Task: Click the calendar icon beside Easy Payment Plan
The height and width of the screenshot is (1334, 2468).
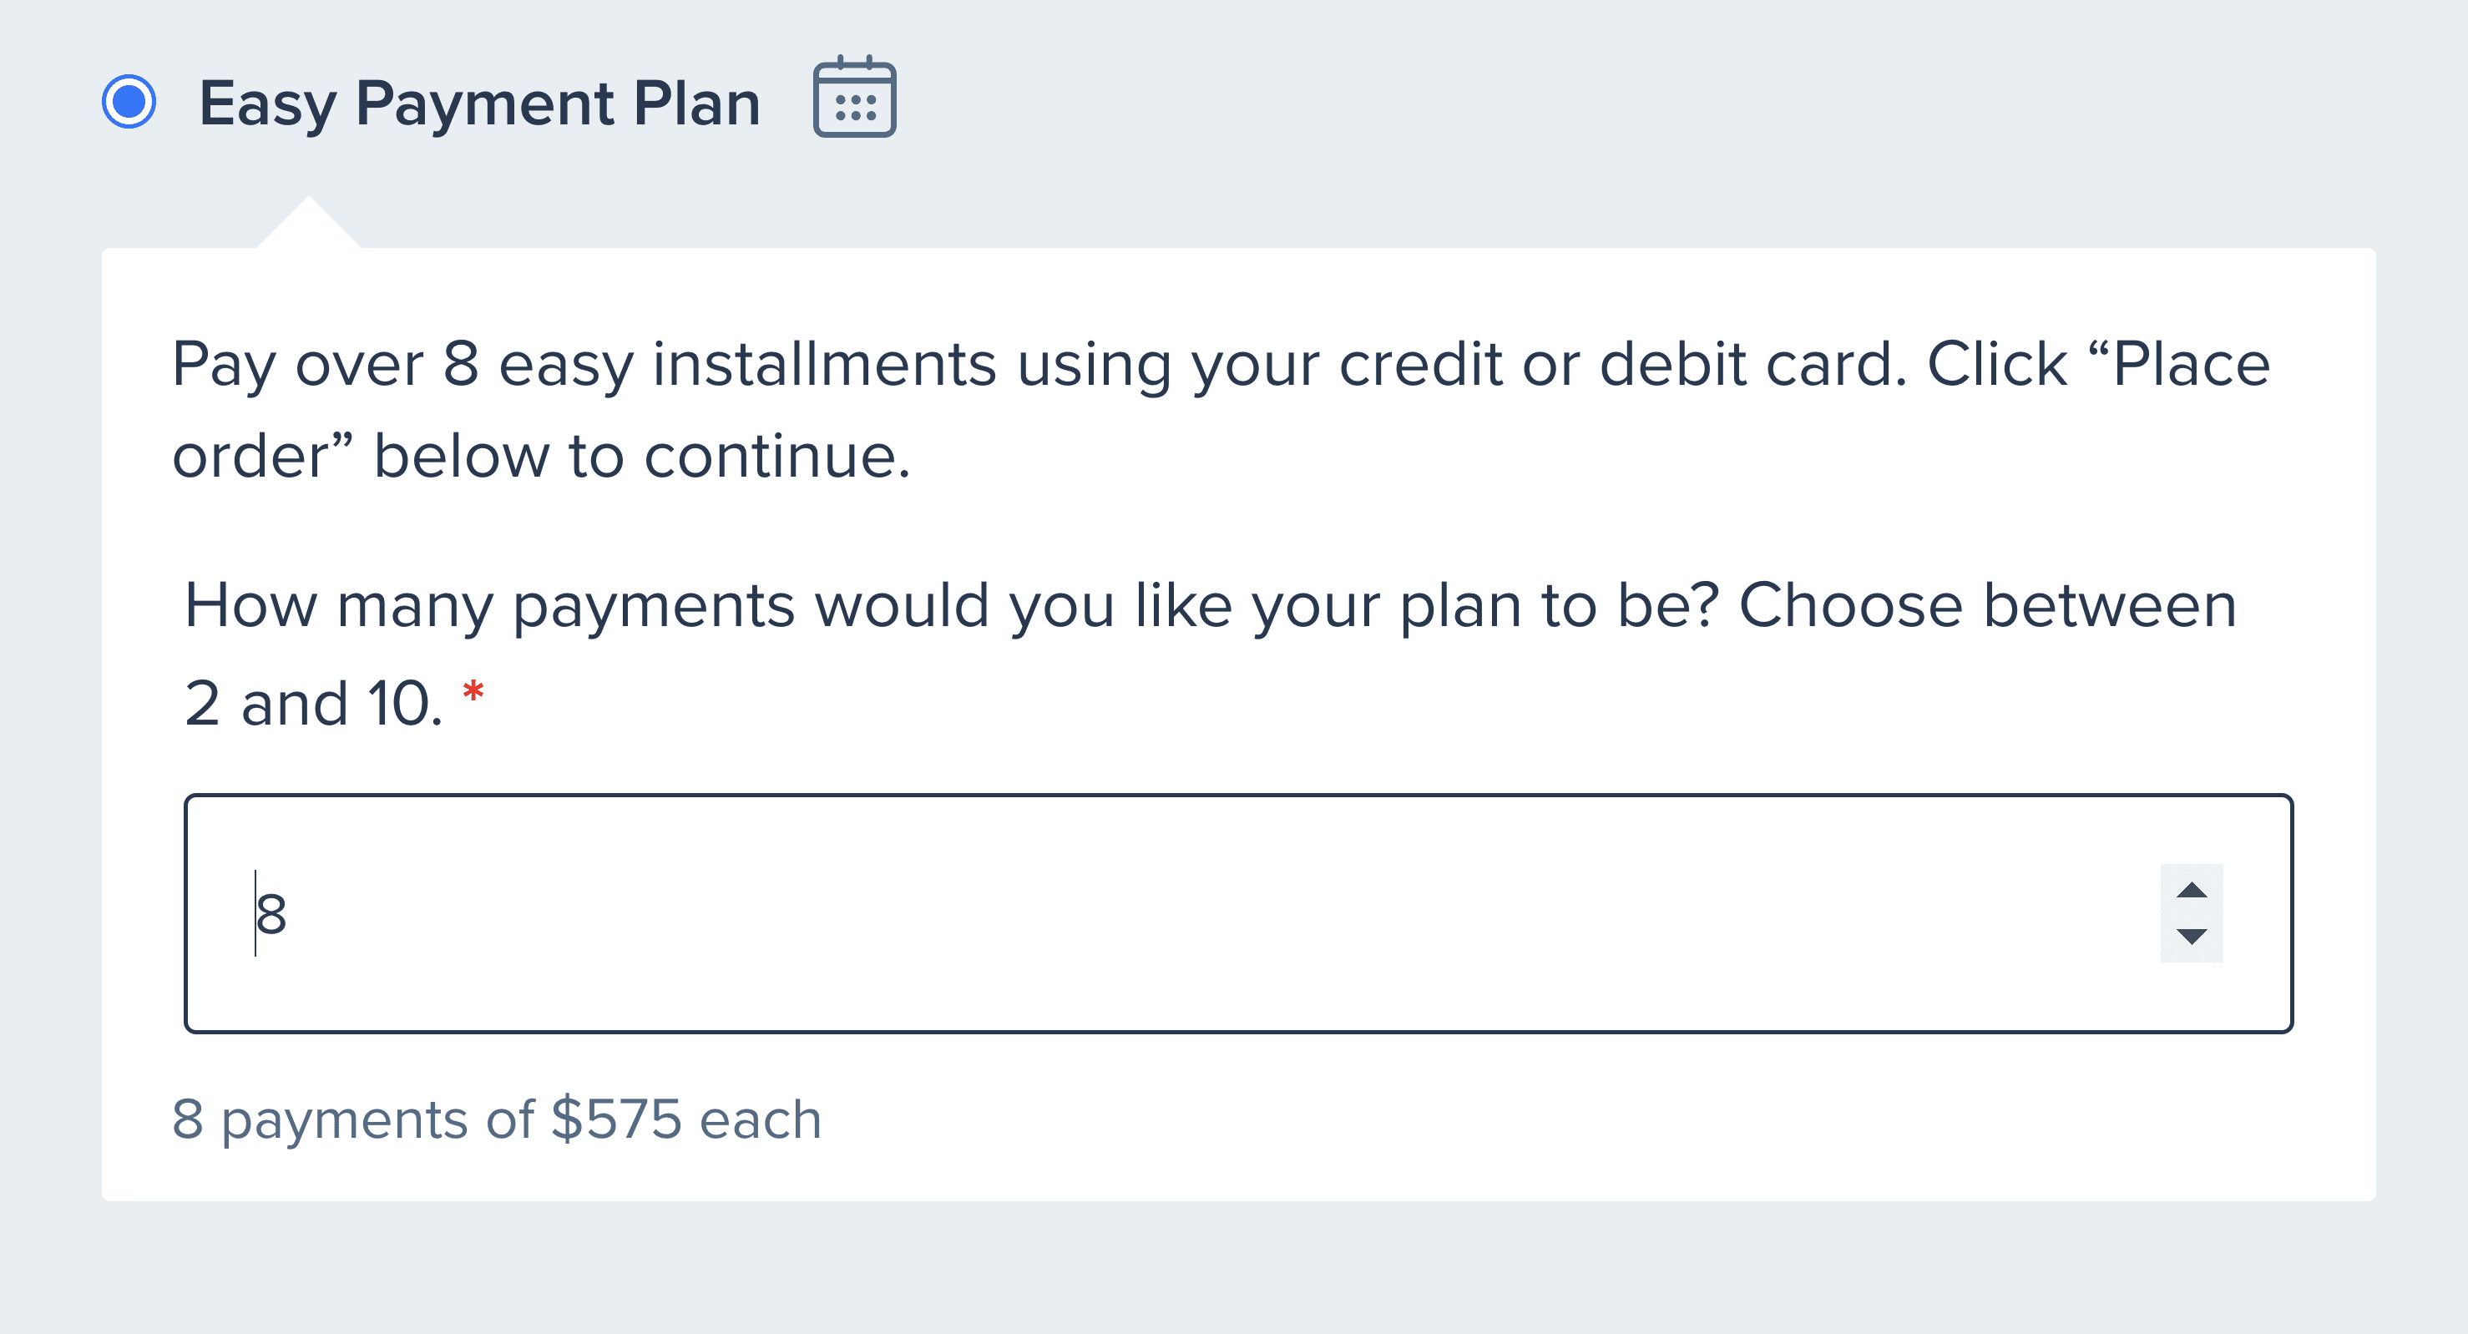Action: pos(855,97)
